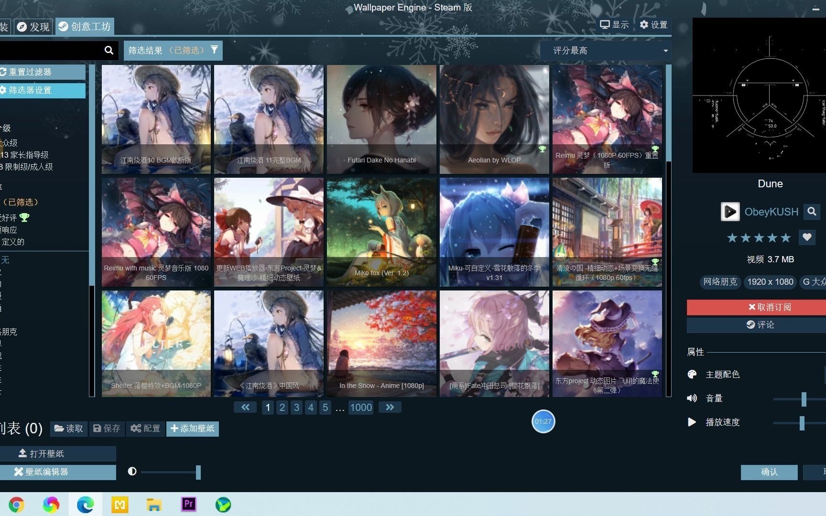Open the 评分最高 sort dropdown

[x=606, y=50]
